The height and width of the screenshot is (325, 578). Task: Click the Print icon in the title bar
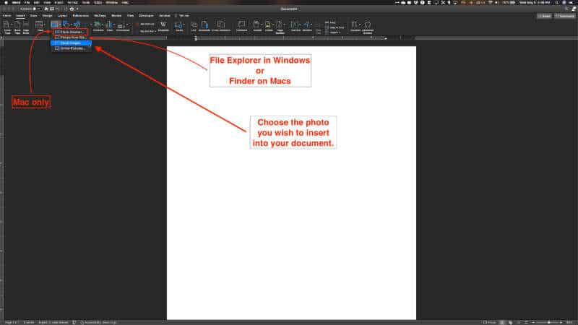(72, 9)
